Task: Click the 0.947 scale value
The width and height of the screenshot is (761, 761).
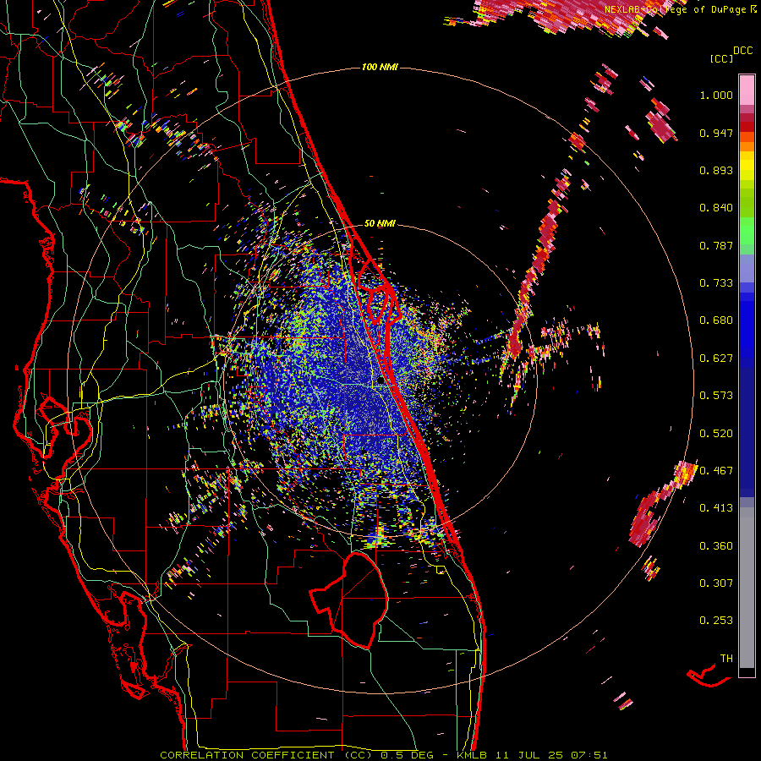Action: pyautogui.click(x=716, y=133)
